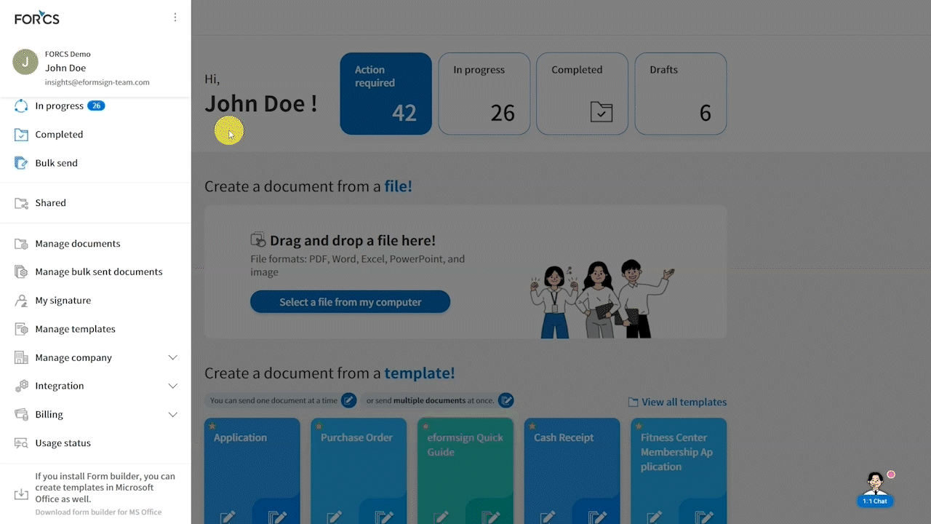
Task: Click the multiple documents send icon
Action: point(506,400)
